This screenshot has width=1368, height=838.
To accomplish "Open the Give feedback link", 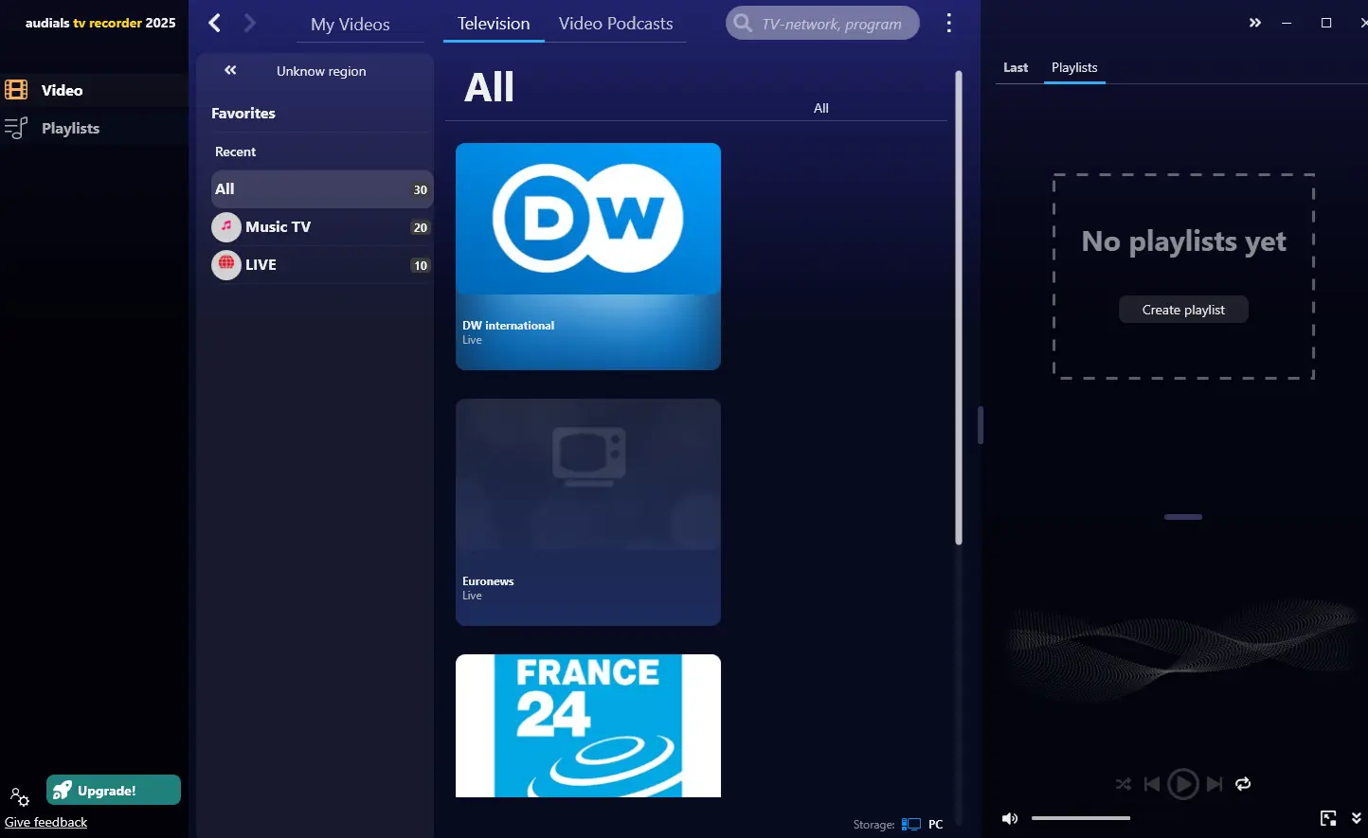I will click(x=45, y=822).
